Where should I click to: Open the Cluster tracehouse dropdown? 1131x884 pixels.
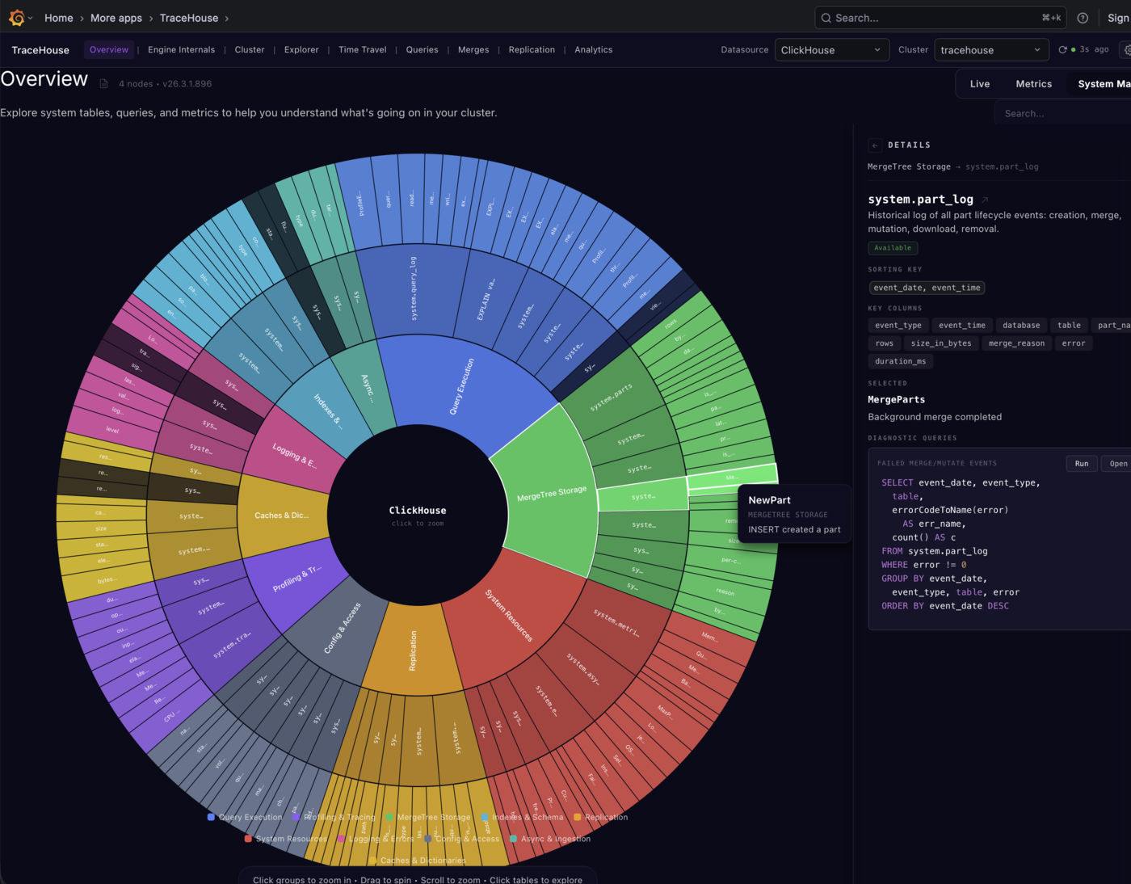pos(992,50)
